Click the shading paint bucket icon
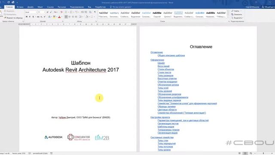The width and height of the screenshot is (275, 155). (87, 17)
